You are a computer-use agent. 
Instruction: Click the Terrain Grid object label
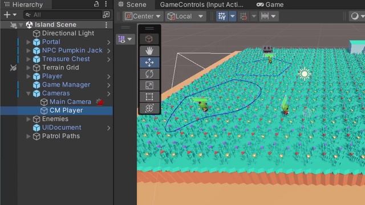(60, 67)
